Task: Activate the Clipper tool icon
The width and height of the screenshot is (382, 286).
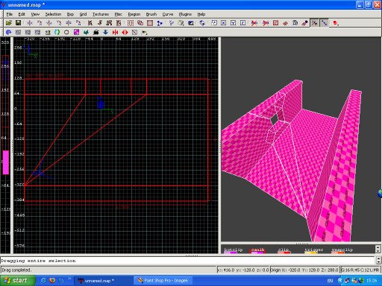Action: pyautogui.click(x=160, y=23)
